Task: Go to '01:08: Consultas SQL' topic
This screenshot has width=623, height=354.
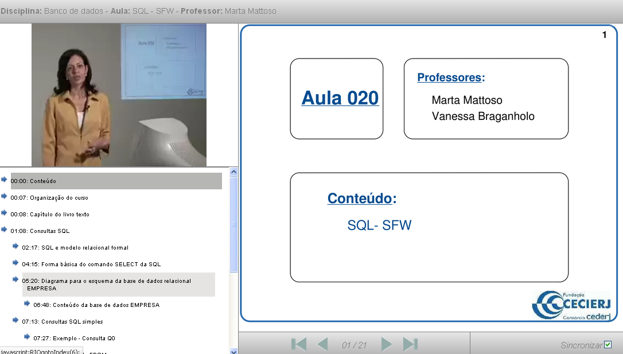Action: tap(40, 231)
